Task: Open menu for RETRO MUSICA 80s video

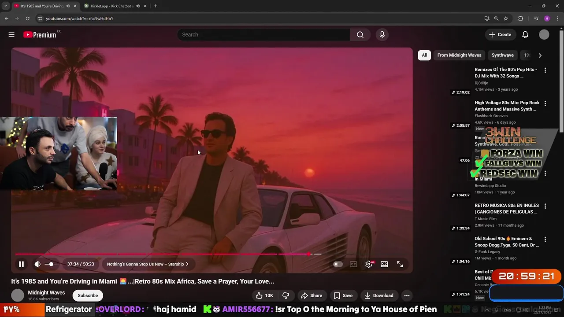Action: point(545,206)
